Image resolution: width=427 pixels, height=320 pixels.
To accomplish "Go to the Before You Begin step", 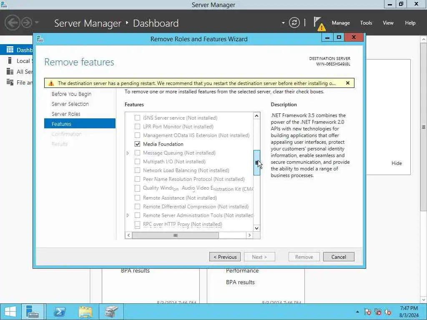I will pyautogui.click(x=71, y=94).
